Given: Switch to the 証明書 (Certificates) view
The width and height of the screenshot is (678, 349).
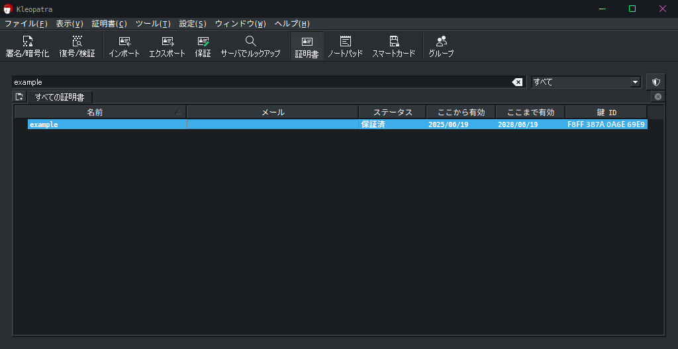Looking at the screenshot, I should pos(307,47).
